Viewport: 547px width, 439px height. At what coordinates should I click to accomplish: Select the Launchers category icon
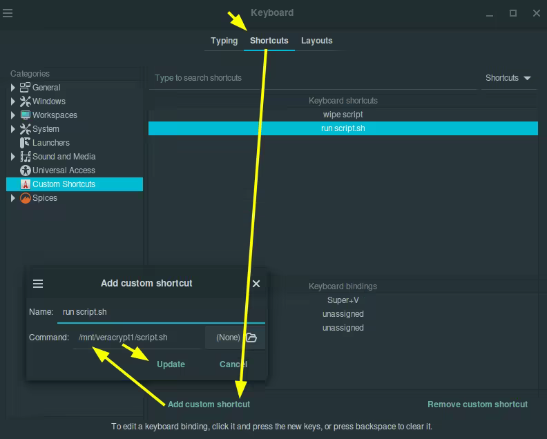[25, 143]
